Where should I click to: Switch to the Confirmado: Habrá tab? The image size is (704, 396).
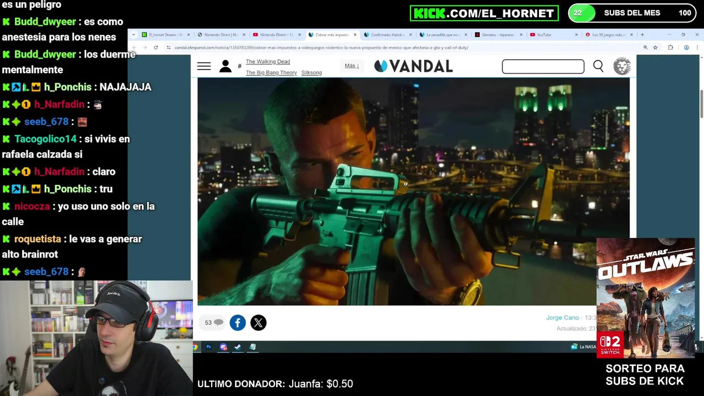387,35
